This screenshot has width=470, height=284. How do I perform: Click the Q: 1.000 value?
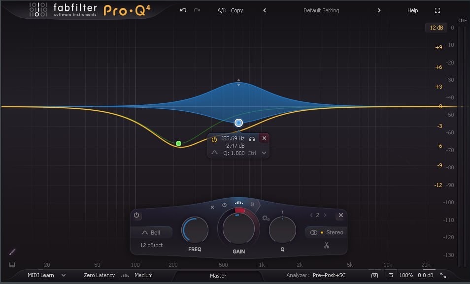tap(234, 153)
